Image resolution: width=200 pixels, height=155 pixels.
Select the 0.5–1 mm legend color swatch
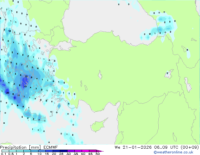pos(13,151)
